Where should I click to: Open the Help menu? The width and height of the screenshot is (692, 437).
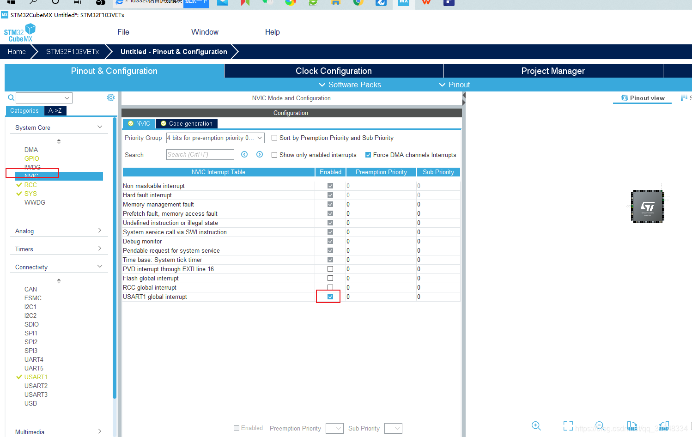tap(273, 32)
